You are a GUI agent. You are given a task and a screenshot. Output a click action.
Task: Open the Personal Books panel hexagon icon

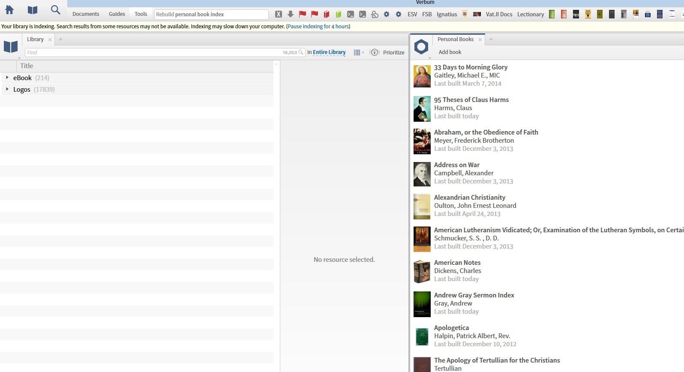[x=421, y=47]
